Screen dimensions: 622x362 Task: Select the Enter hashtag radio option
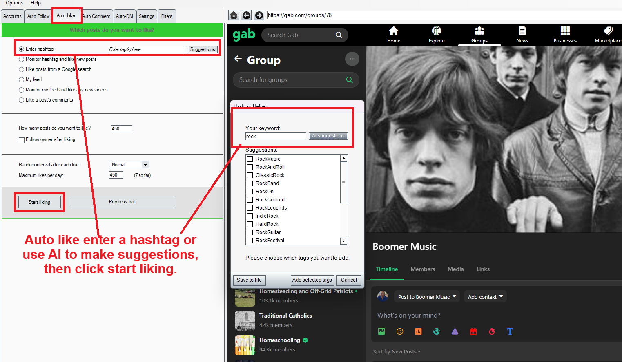22,49
